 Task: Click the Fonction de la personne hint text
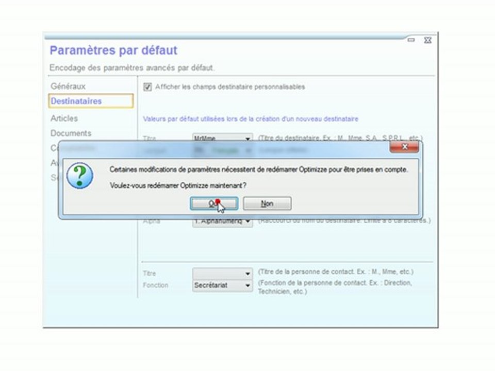[335, 287]
